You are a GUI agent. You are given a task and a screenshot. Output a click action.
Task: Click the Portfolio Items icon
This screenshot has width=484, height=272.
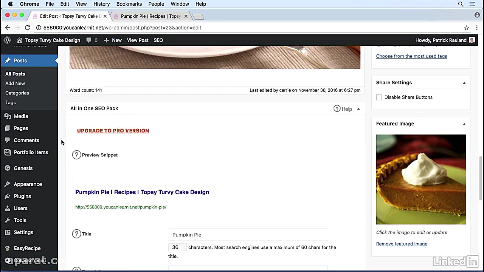8,152
